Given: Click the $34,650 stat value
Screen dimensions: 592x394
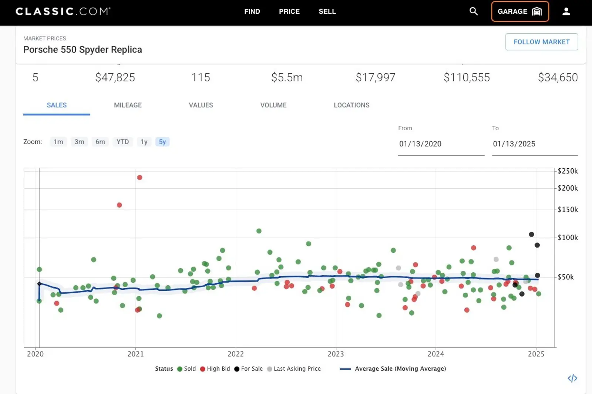Looking at the screenshot, I should coord(558,77).
